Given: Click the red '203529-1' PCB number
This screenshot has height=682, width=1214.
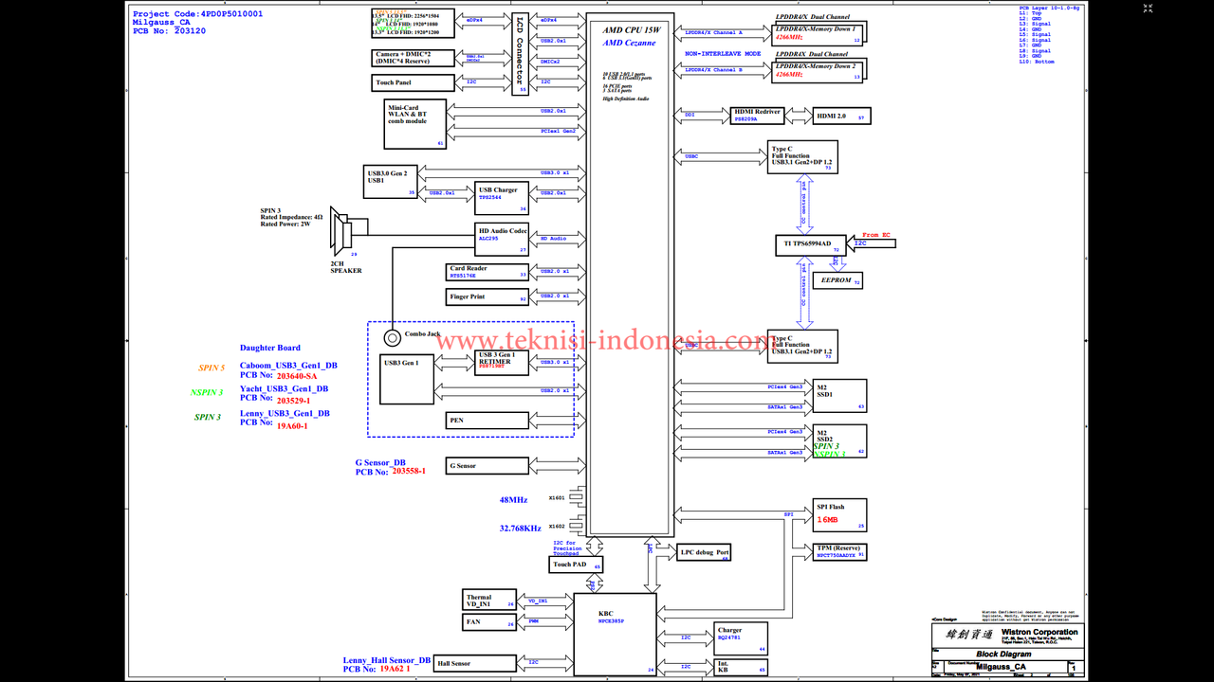Looking at the screenshot, I should coord(293,401).
